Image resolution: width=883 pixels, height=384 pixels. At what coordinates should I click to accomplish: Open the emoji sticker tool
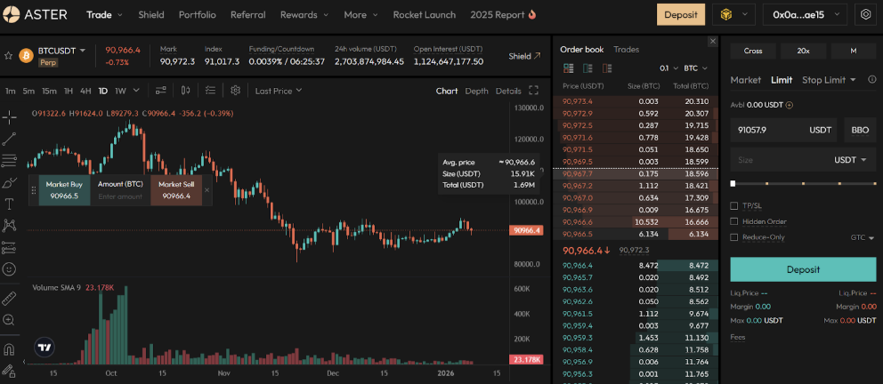9,268
